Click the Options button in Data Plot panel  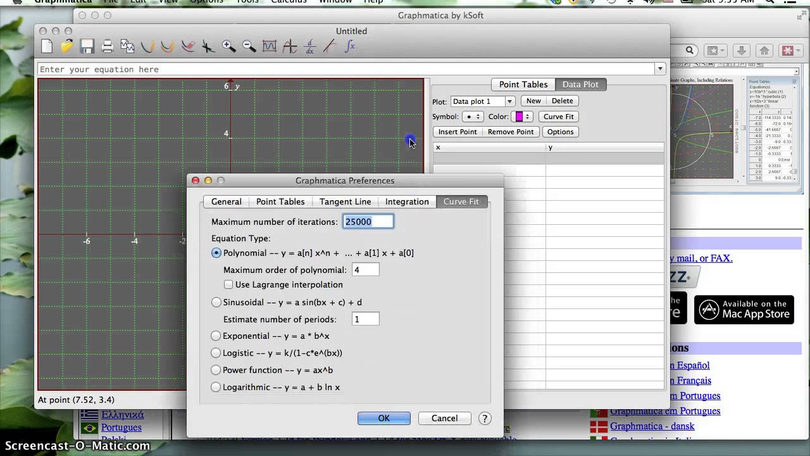click(x=560, y=132)
